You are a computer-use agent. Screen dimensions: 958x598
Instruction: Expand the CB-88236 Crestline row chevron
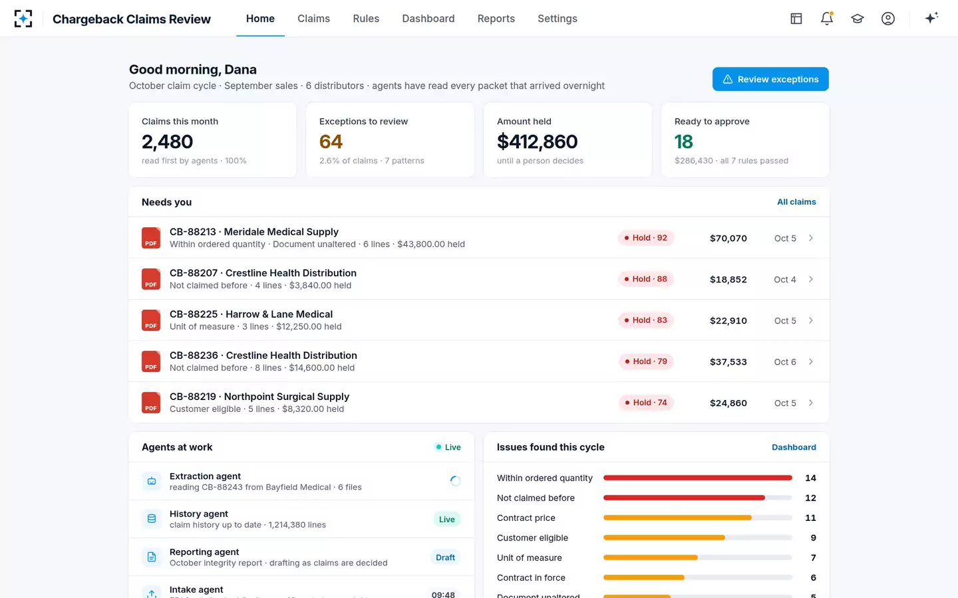click(x=811, y=361)
